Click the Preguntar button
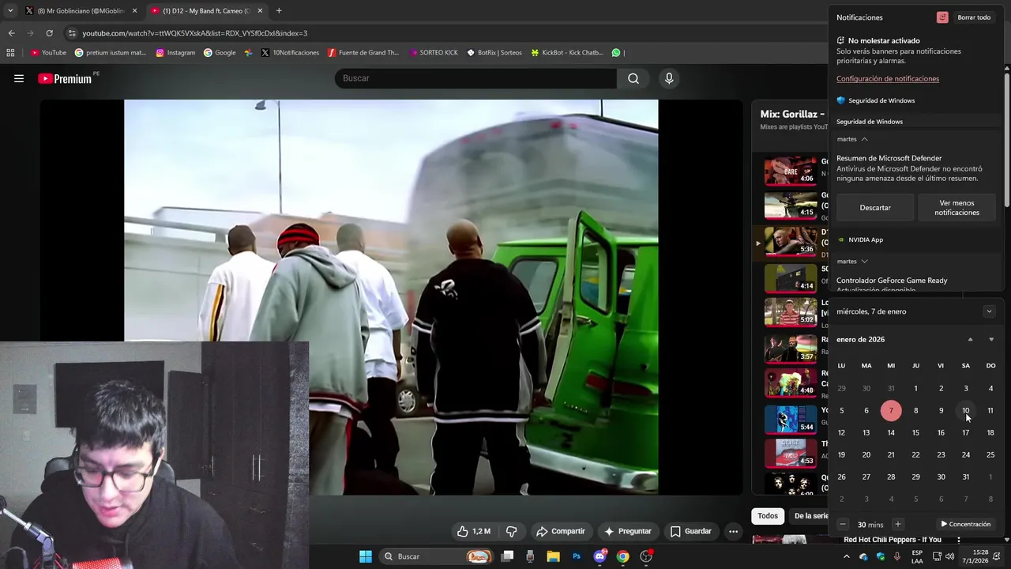This screenshot has height=569, width=1011. pyautogui.click(x=628, y=531)
